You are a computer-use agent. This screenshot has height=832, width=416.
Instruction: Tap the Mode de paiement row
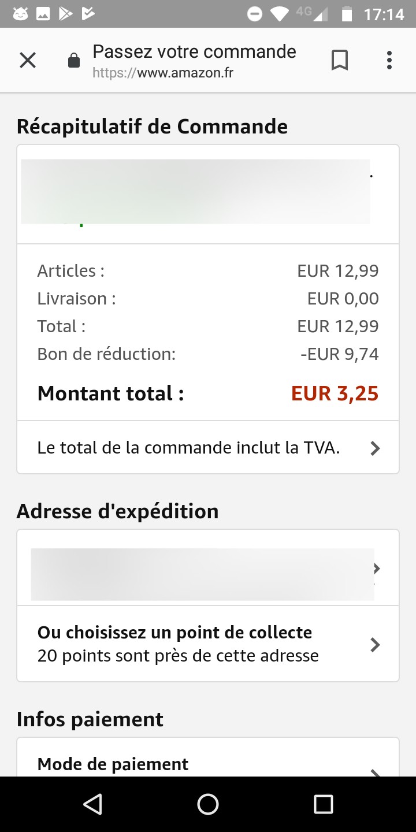(x=113, y=764)
